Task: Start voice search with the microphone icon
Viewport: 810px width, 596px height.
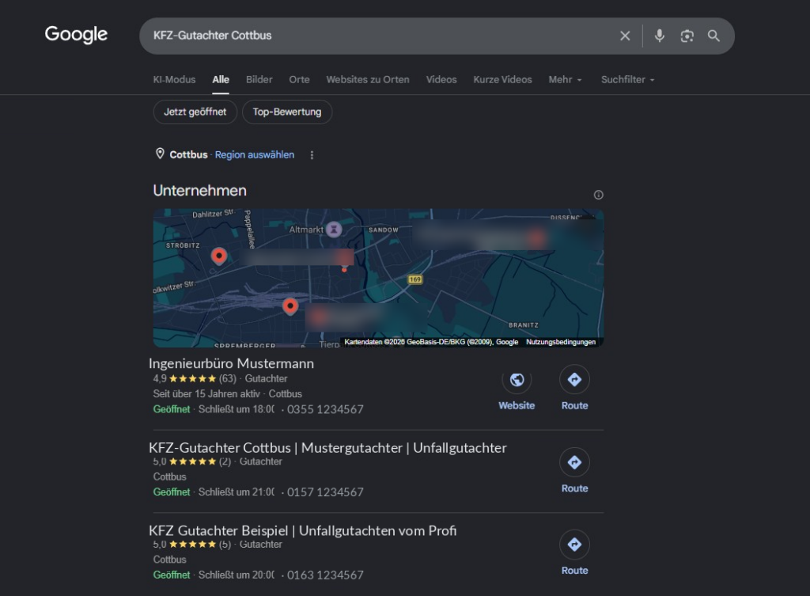Action: click(659, 36)
